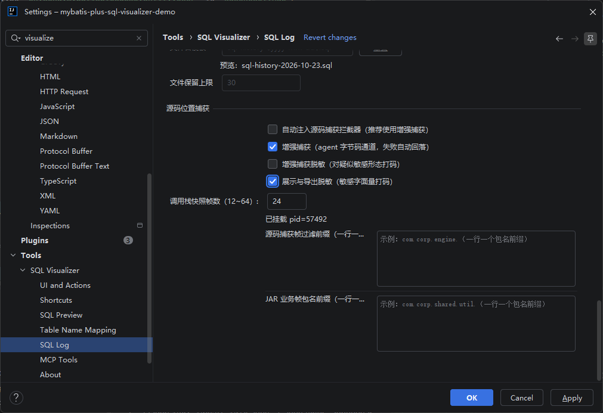Screen dimensions: 603x413
Task: Enable 增强捕获脱敏 checkbox
Action: pos(272,164)
